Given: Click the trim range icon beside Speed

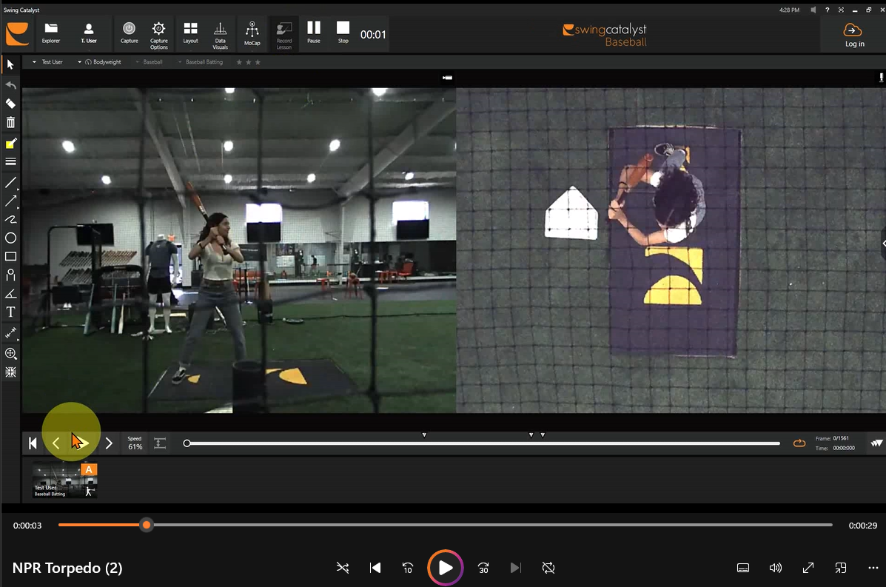Looking at the screenshot, I should 160,443.
